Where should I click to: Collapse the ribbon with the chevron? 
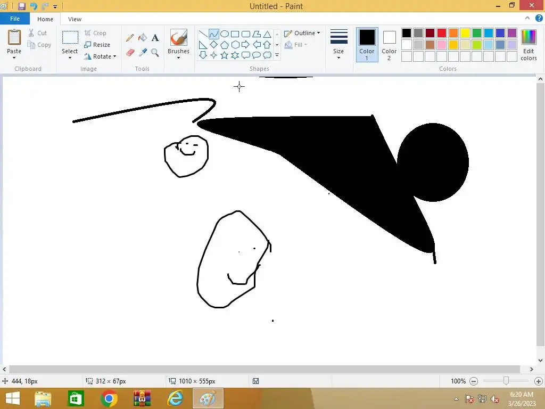(527, 19)
